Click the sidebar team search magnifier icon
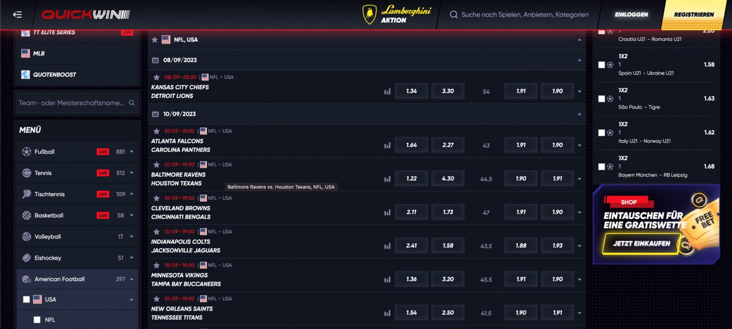Screen dimensions: 732x329 [132, 103]
